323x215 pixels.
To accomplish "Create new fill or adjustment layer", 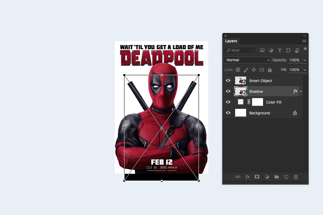I will click(267, 177).
